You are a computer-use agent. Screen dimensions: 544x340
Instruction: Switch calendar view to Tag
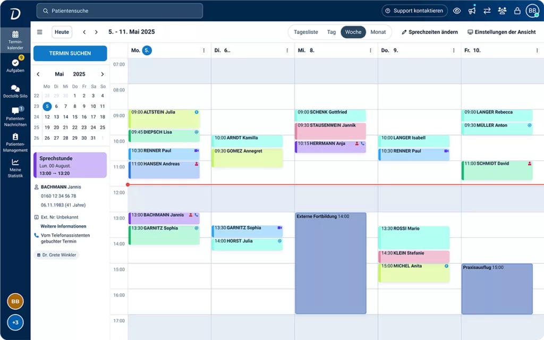click(x=331, y=32)
